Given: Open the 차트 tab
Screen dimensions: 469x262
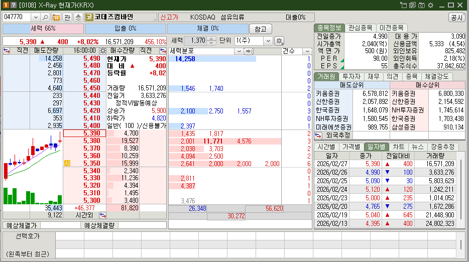Looking at the screenshot, I should pyautogui.click(x=398, y=147).
